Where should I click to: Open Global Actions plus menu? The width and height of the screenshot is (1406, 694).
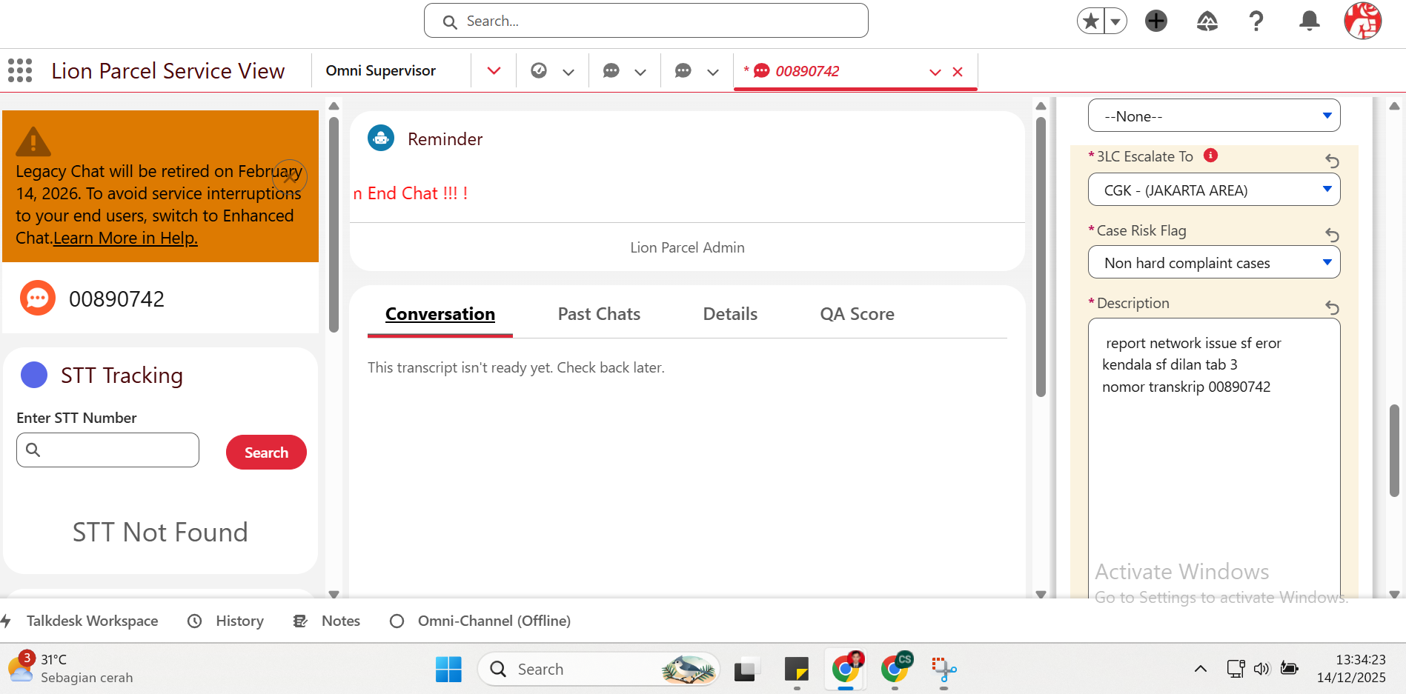(x=1156, y=21)
